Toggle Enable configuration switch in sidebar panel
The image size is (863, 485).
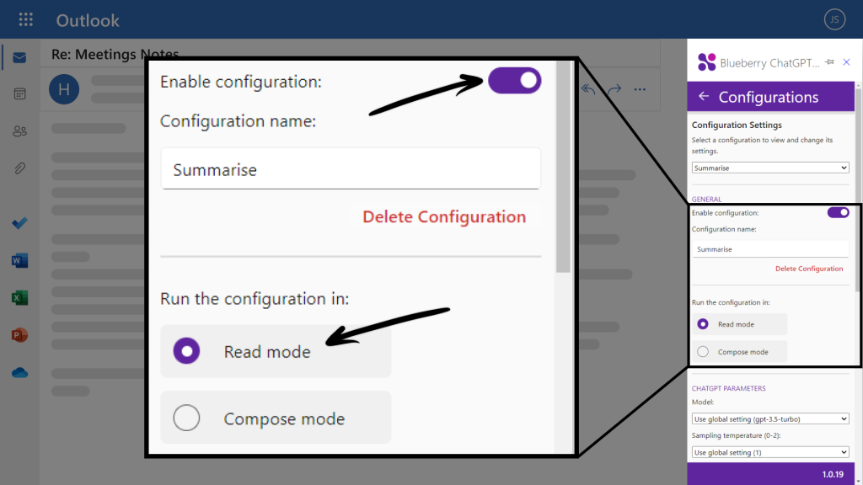(x=839, y=212)
